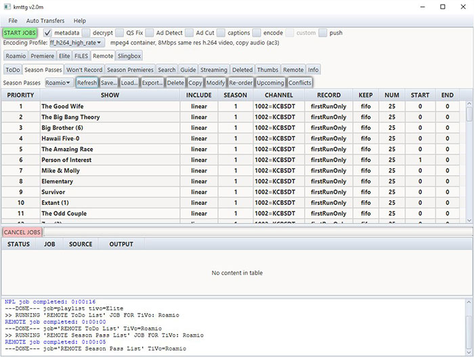Enable the QS Fix checkbox

click(x=120, y=33)
